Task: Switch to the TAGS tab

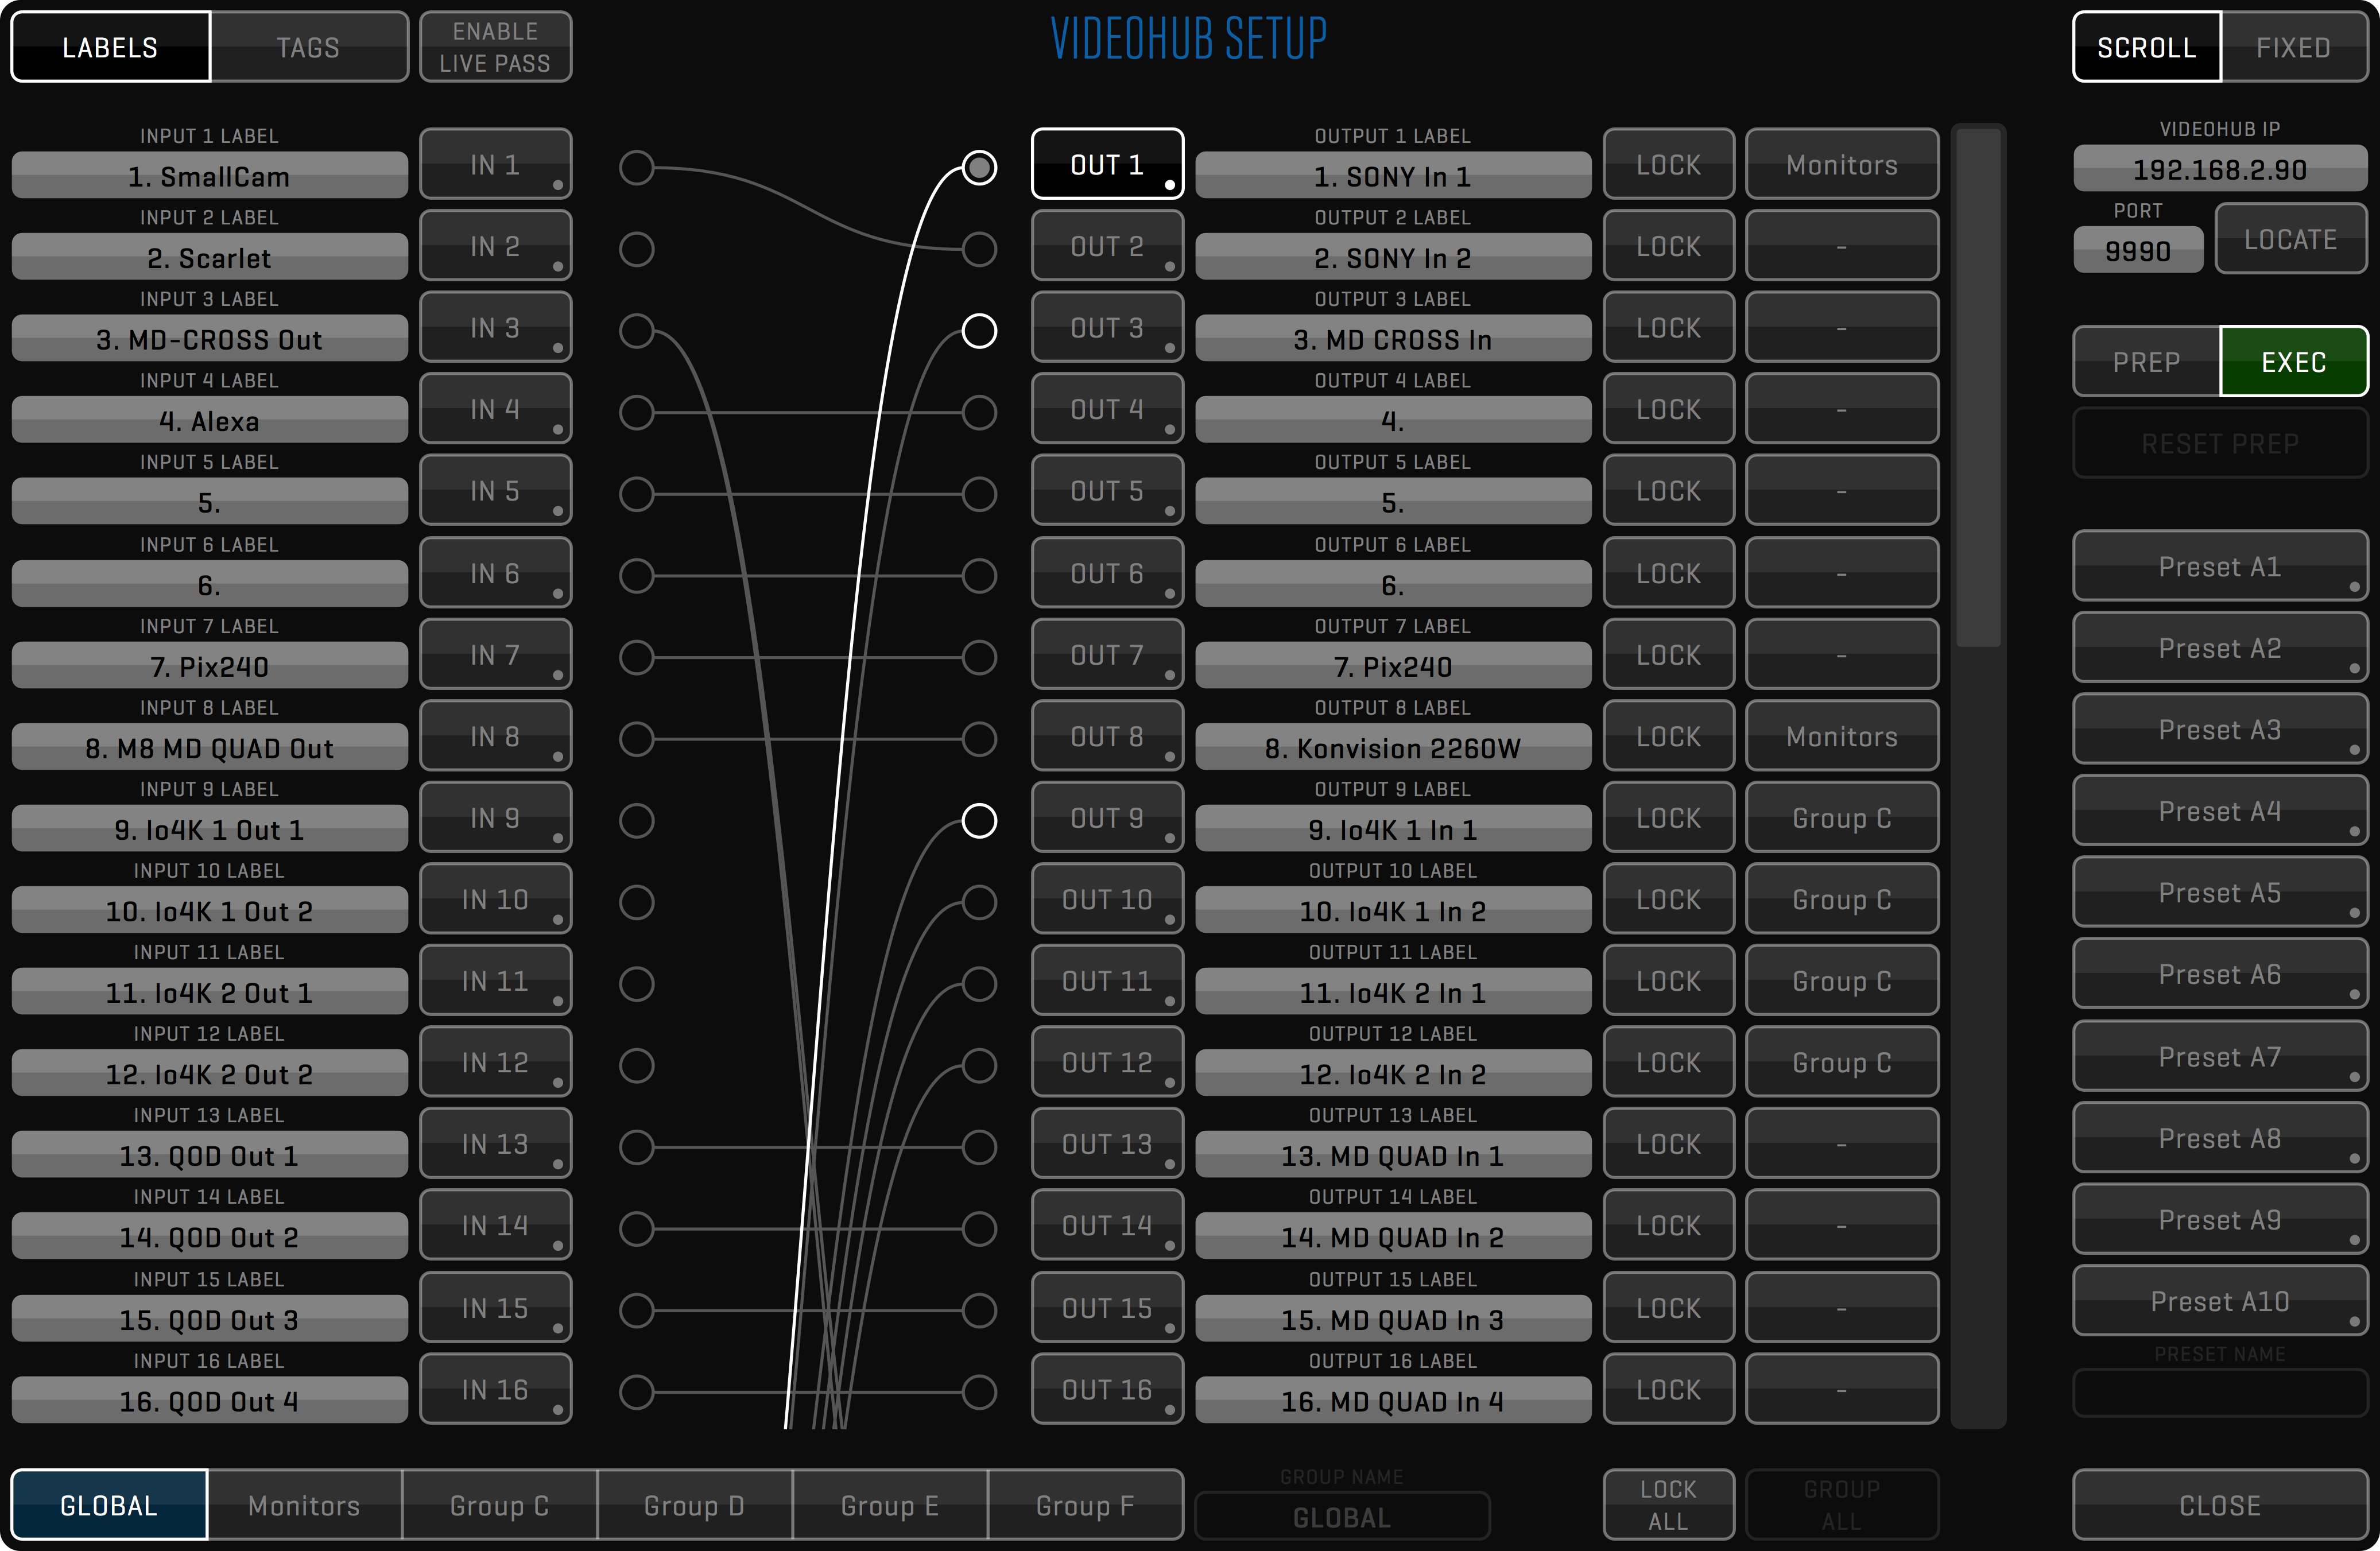Action: click(x=308, y=47)
